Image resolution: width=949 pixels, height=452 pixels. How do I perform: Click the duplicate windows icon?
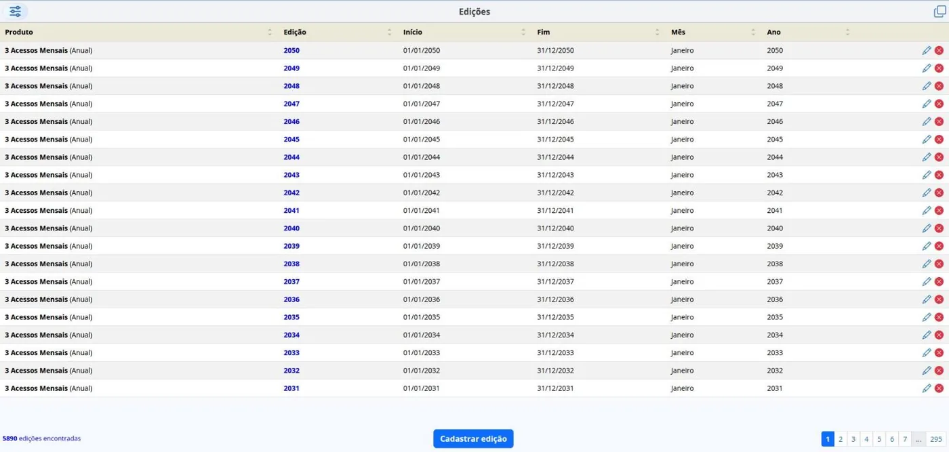pyautogui.click(x=940, y=12)
